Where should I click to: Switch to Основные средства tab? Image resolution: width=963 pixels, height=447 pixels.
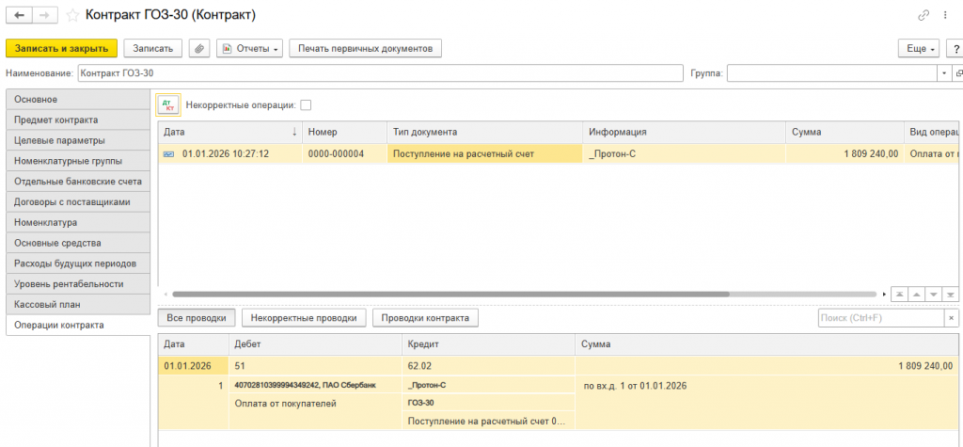[x=78, y=243]
